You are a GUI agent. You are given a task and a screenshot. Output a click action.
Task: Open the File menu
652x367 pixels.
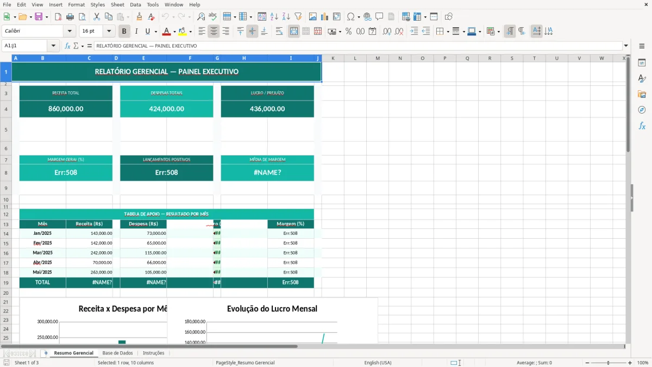7,4
